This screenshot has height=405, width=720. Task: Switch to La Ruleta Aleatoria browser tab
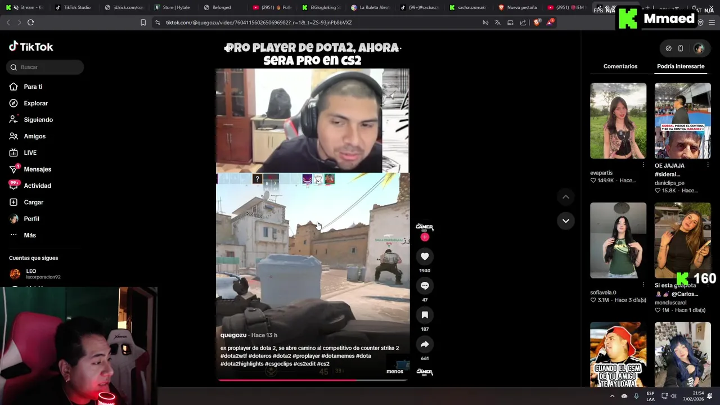click(370, 7)
